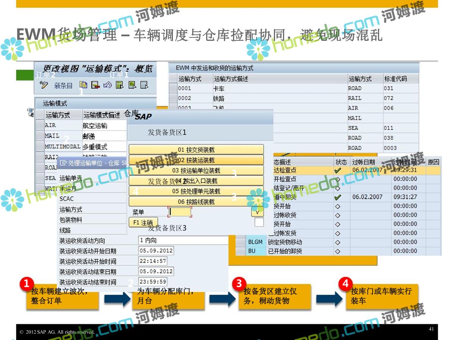Click the diamond status icon for 过帐收货
Viewport: 454px width, 340px height.
(x=338, y=215)
